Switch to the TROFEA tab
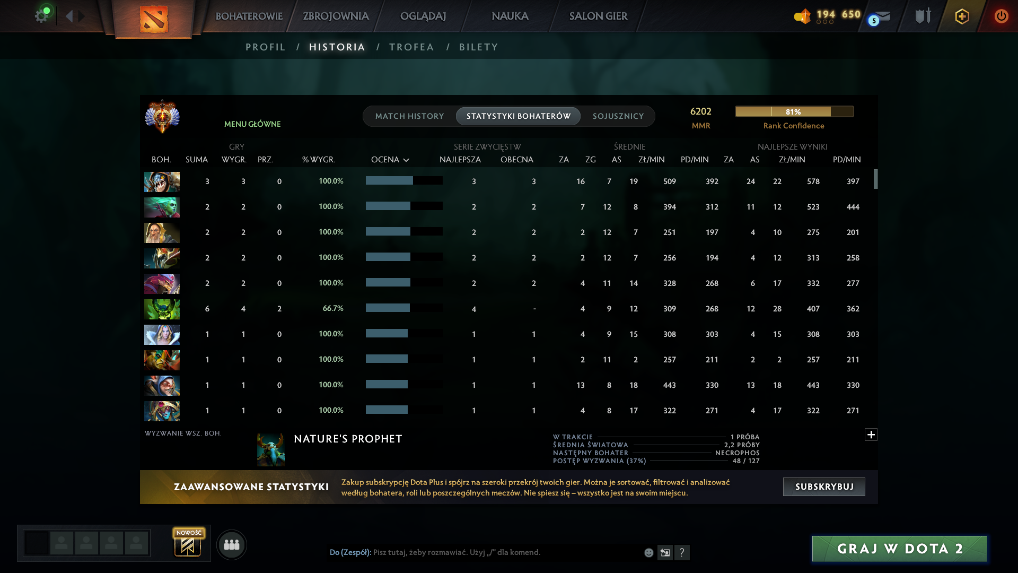Screen dimensions: 1018x573 (x=412, y=47)
